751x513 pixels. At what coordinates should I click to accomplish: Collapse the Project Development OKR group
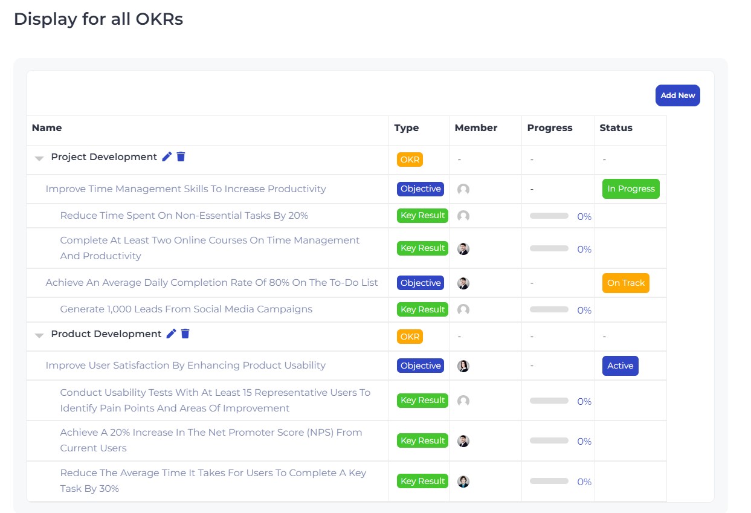(39, 158)
